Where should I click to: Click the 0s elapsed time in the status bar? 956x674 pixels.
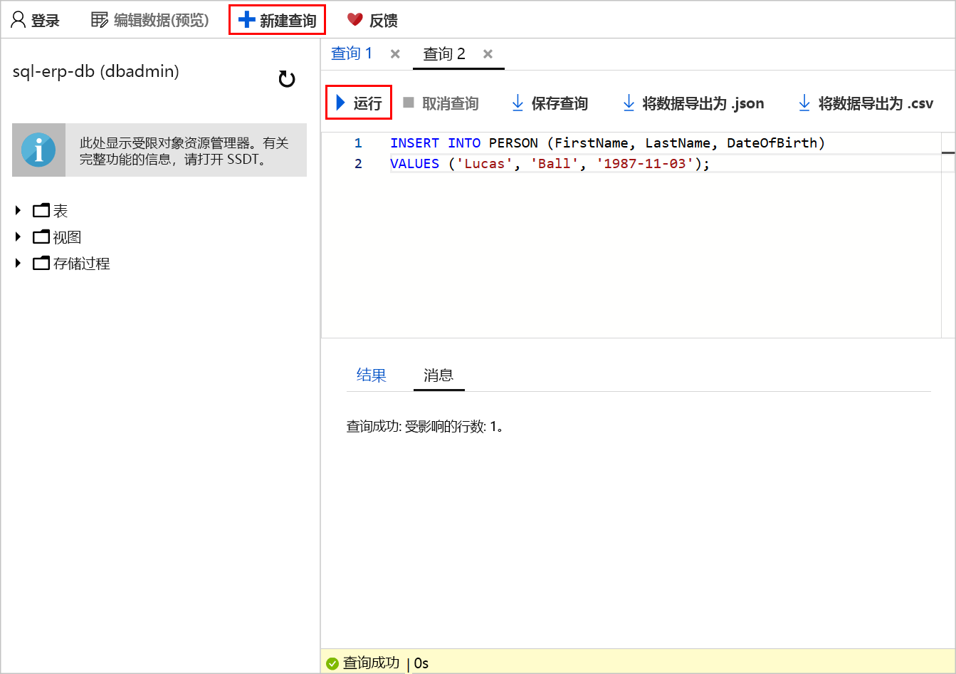click(421, 663)
